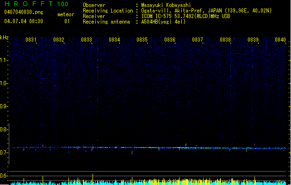Select the 0.8 kHz axis label
This screenshot has width=291, height=185.
coord(4,129)
